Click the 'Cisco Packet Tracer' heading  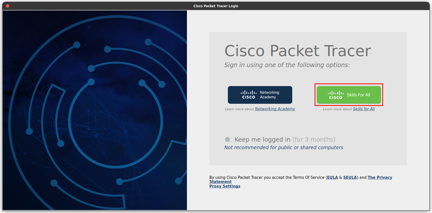[297, 51]
